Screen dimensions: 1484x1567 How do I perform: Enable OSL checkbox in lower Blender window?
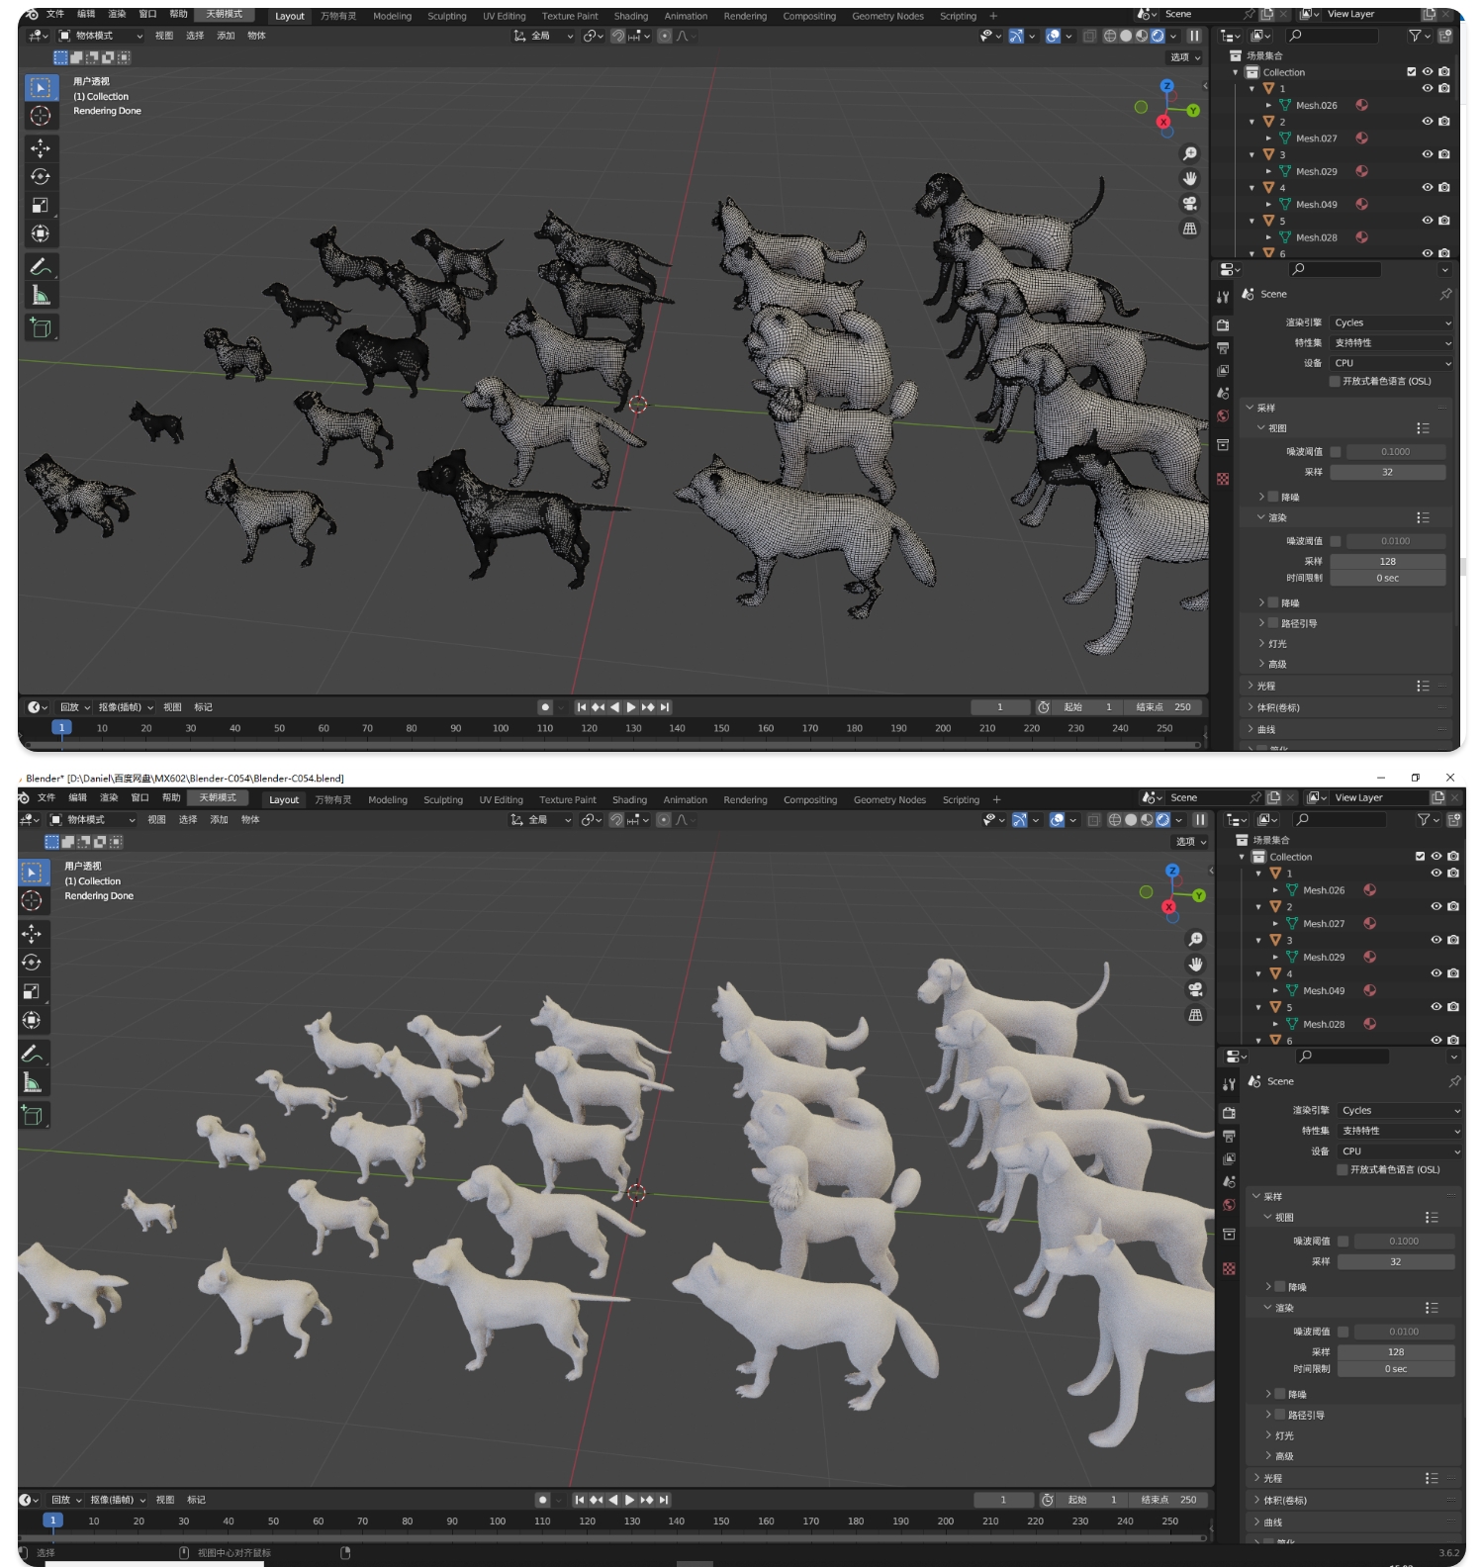[x=1343, y=1169]
